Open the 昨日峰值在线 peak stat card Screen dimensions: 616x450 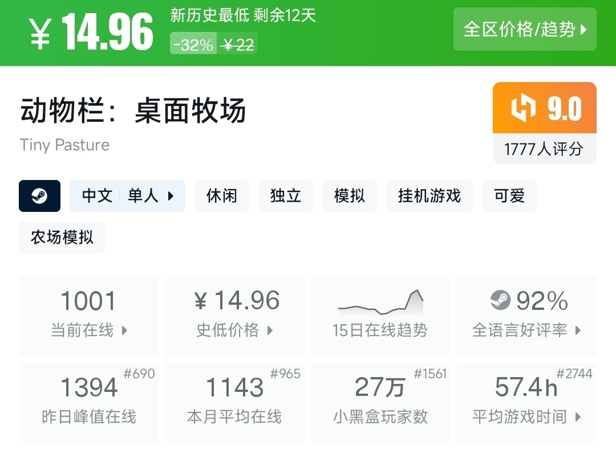click(x=89, y=402)
